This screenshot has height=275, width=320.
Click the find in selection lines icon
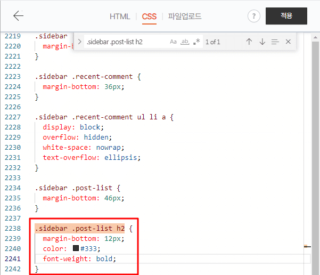click(x=275, y=42)
